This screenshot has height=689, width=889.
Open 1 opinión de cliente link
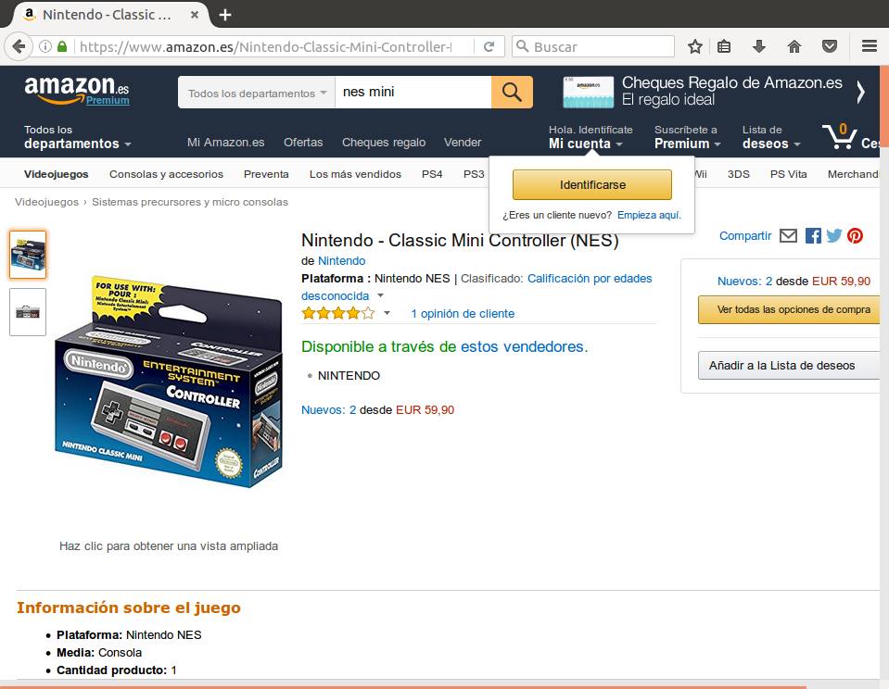click(463, 313)
